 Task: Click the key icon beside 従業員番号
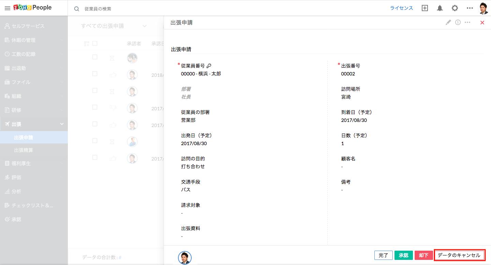209,66
